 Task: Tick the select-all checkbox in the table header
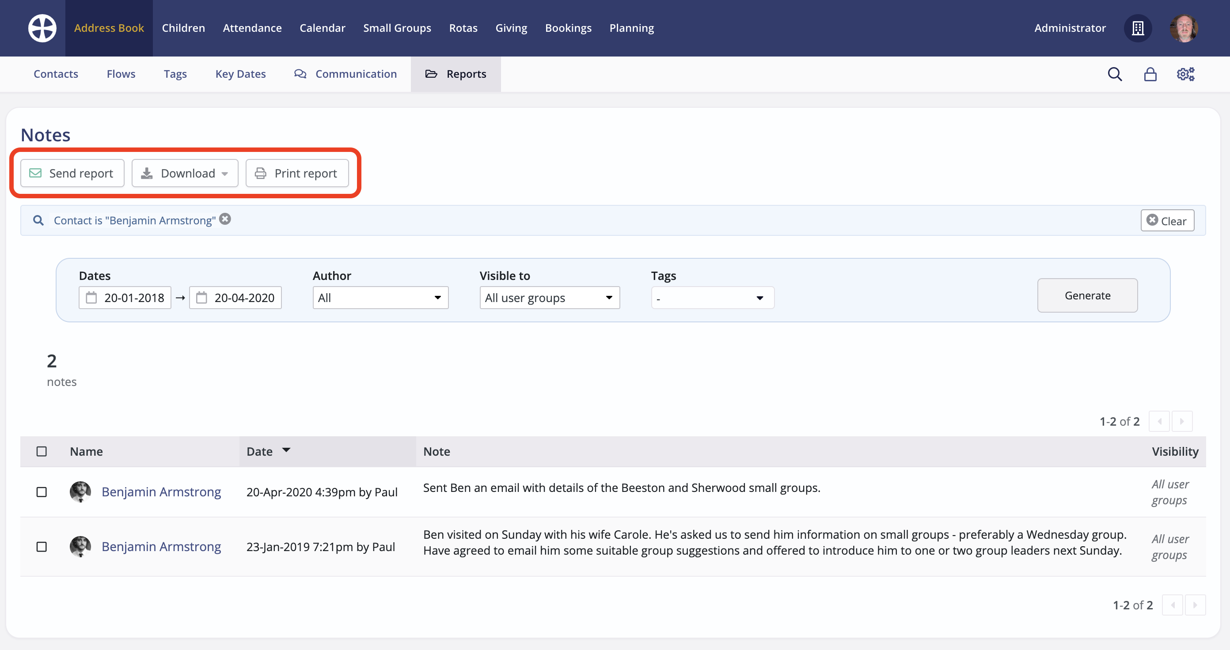[x=42, y=451]
